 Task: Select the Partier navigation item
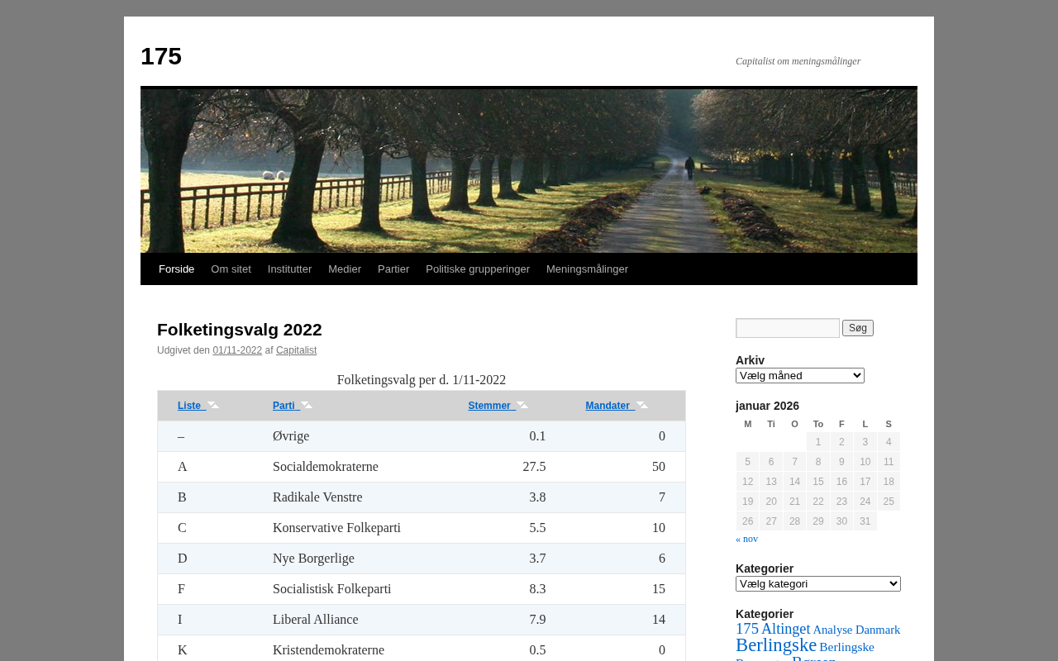[x=393, y=269]
